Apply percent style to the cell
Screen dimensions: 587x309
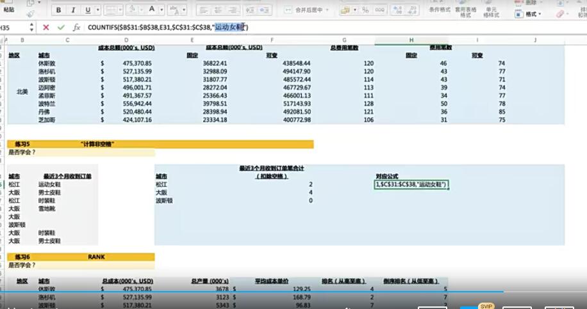pyautogui.click(x=365, y=10)
